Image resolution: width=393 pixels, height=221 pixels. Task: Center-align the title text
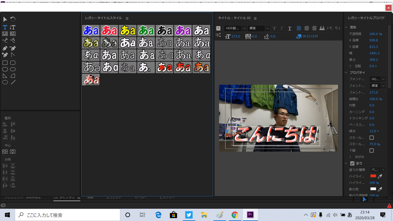pyautogui.click(x=307, y=28)
